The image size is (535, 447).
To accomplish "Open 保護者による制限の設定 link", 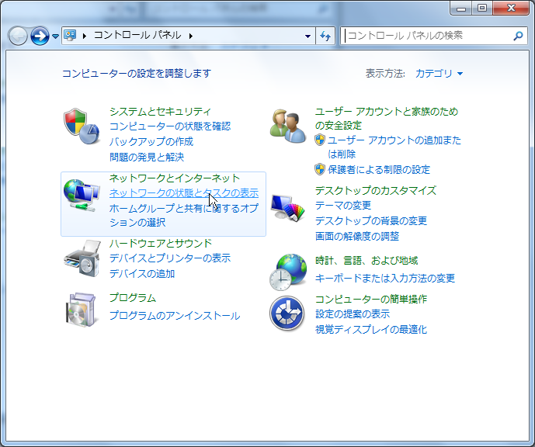I will point(379,169).
